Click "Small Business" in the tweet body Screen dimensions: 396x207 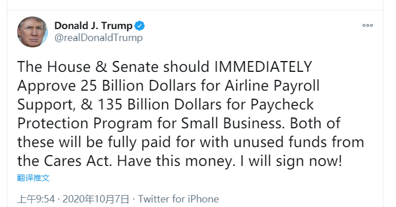pos(231,123)
